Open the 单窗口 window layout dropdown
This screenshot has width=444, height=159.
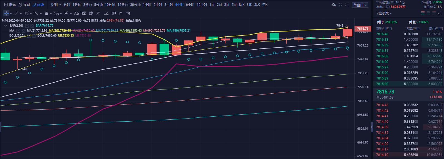[360, 5]
